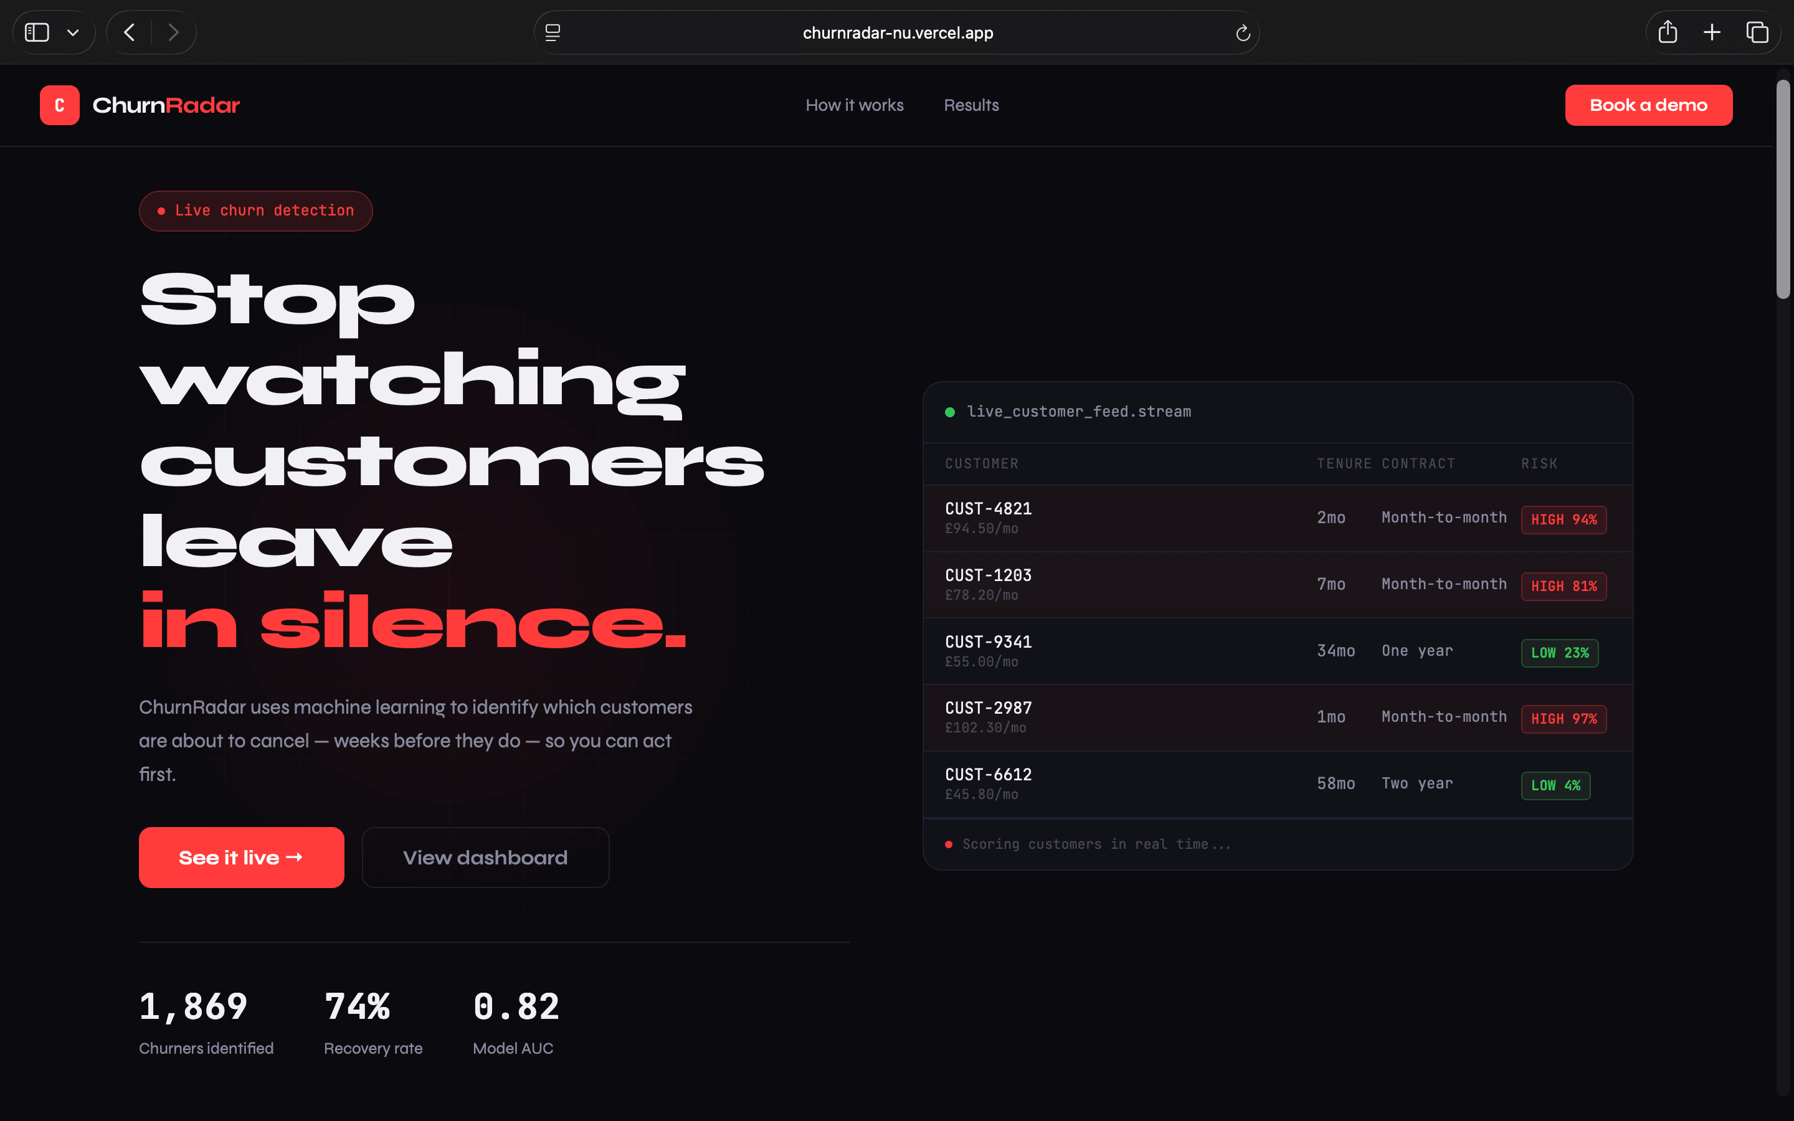The height and width of the screenshot is (1121, 1794).
Task: Reload the page with the refresh icon
Action: tap(1243, 32)
